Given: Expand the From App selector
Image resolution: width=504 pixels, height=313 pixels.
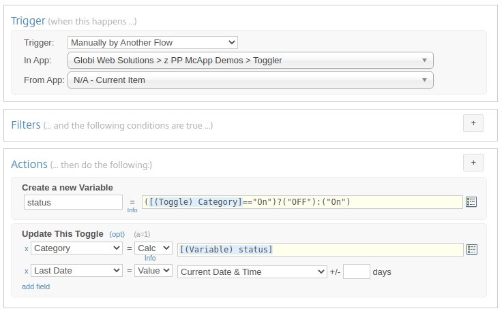Looking at the screenshot, I should pos(250,80).
